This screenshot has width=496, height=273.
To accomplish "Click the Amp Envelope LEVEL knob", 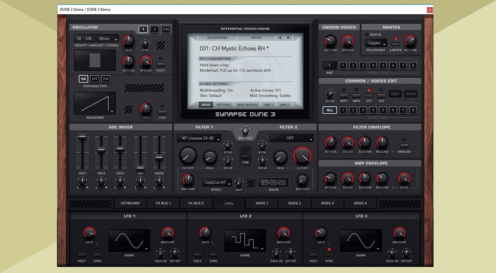I will pyautogui.click(x=404, y=178).
